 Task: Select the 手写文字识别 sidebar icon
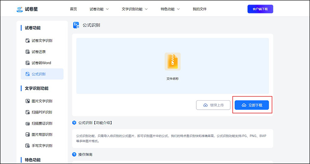pos(27,146)
